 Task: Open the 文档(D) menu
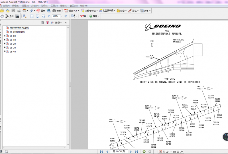tap(35, 6)
